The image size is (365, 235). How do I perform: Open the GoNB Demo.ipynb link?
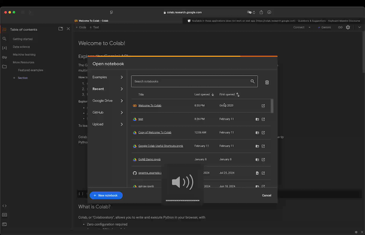click(x=149, y=159)
